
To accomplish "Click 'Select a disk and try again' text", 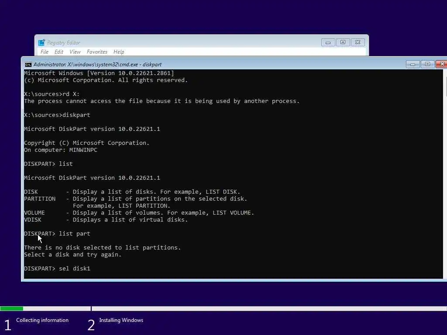I will point(73,255).
